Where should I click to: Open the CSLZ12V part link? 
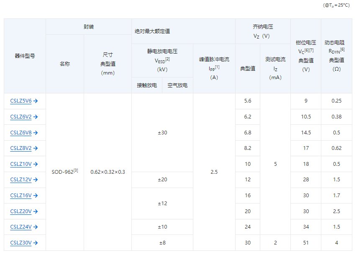pyautogui.click(x=21, y=180)
